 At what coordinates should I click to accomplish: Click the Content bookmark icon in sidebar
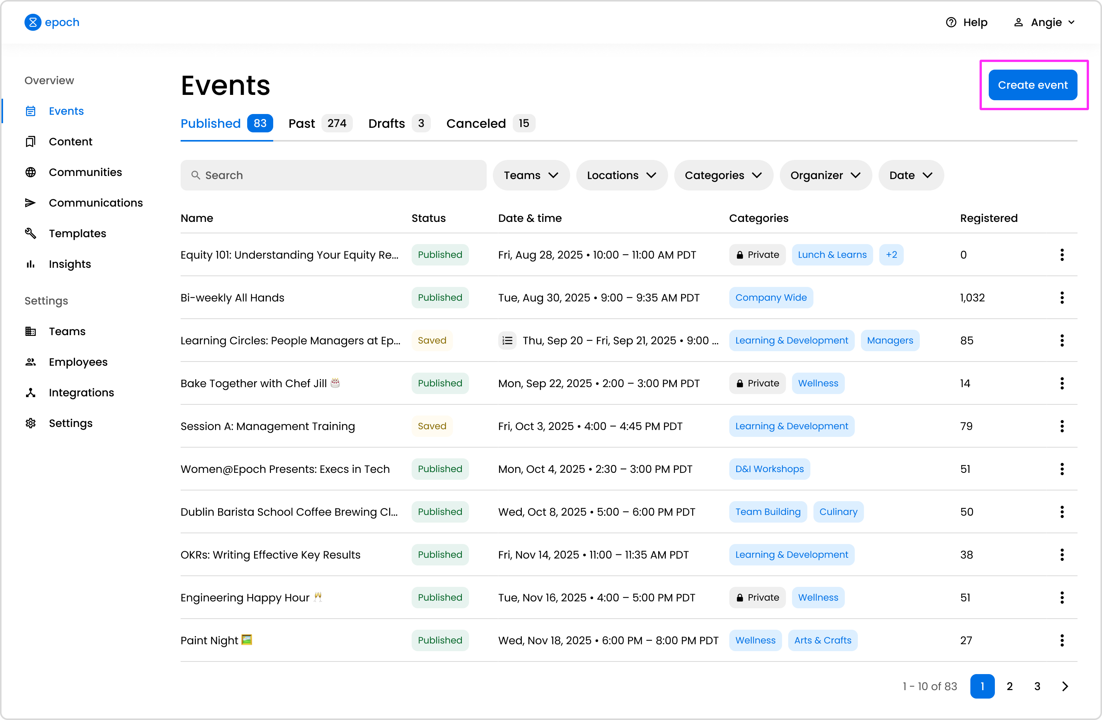pos(31,142)
